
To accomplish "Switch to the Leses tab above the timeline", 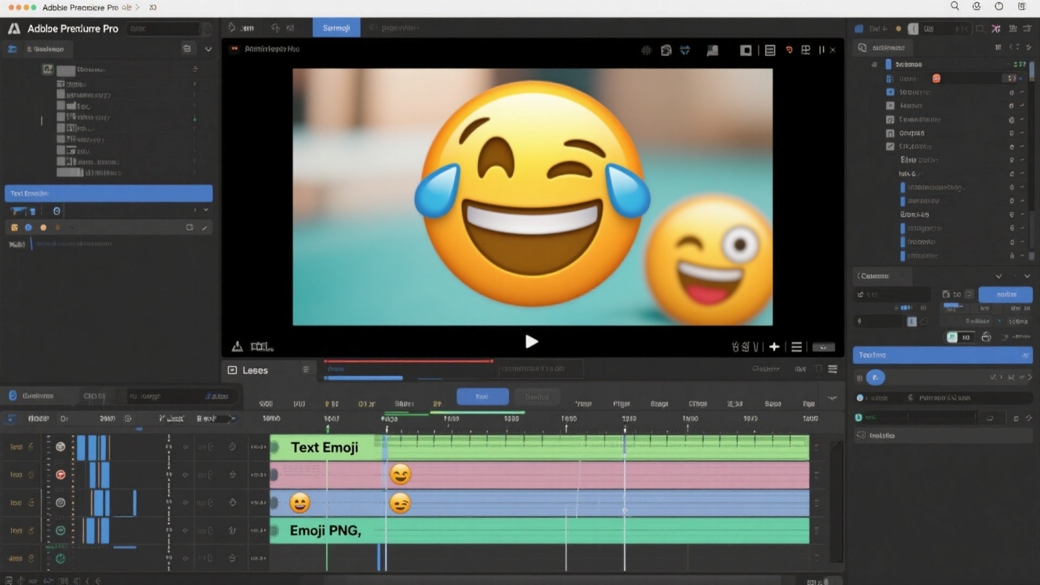I will (x=254, y=370).
